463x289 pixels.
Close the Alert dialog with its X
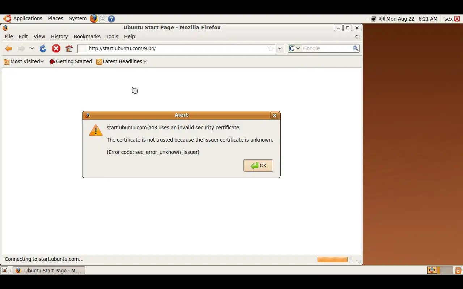point(275,115)
